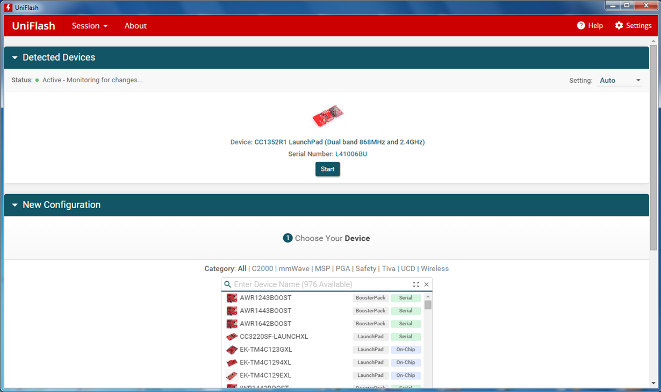Click the AWR1243BOOST board icon
The width and height of the screenshot is (661, 392).
(x=232, y=298)
